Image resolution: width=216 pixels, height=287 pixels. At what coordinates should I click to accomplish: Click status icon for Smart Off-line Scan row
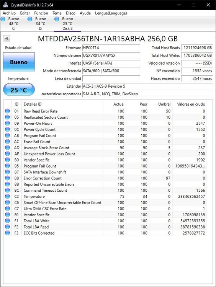[7, 202]
